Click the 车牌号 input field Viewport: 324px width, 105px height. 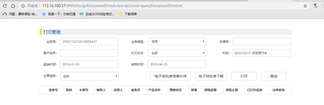262,41
